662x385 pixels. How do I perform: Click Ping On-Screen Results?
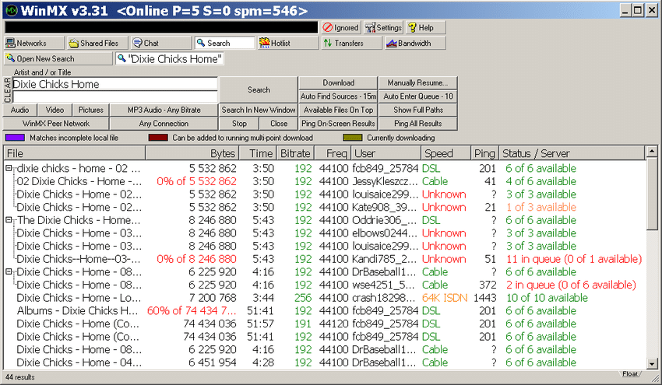pos(338,124)
